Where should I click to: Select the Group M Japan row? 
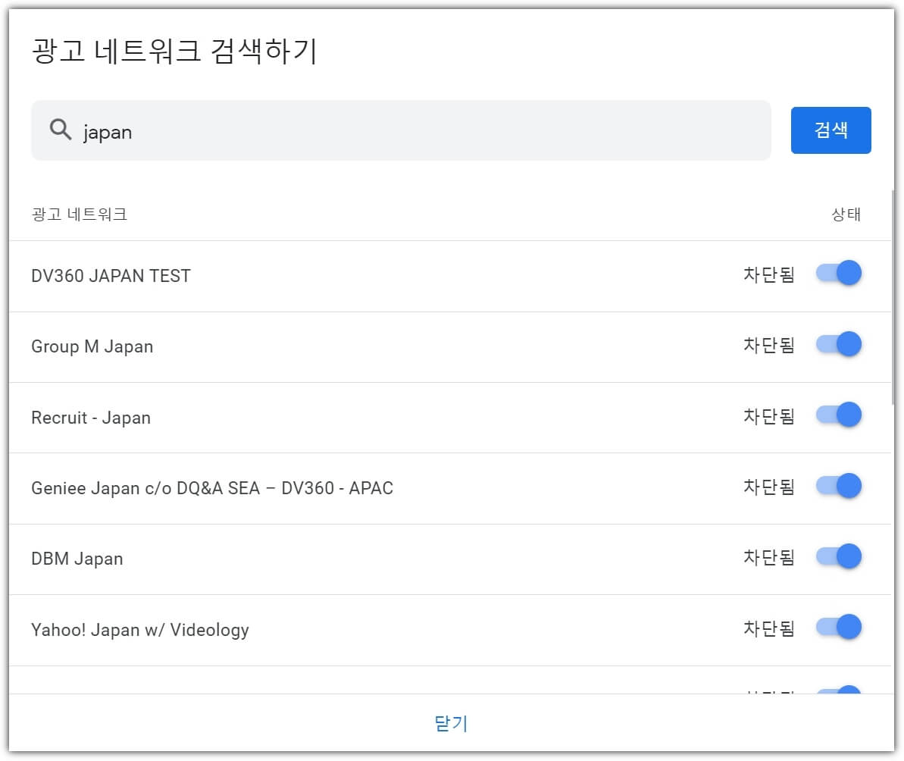coord(92,346)
